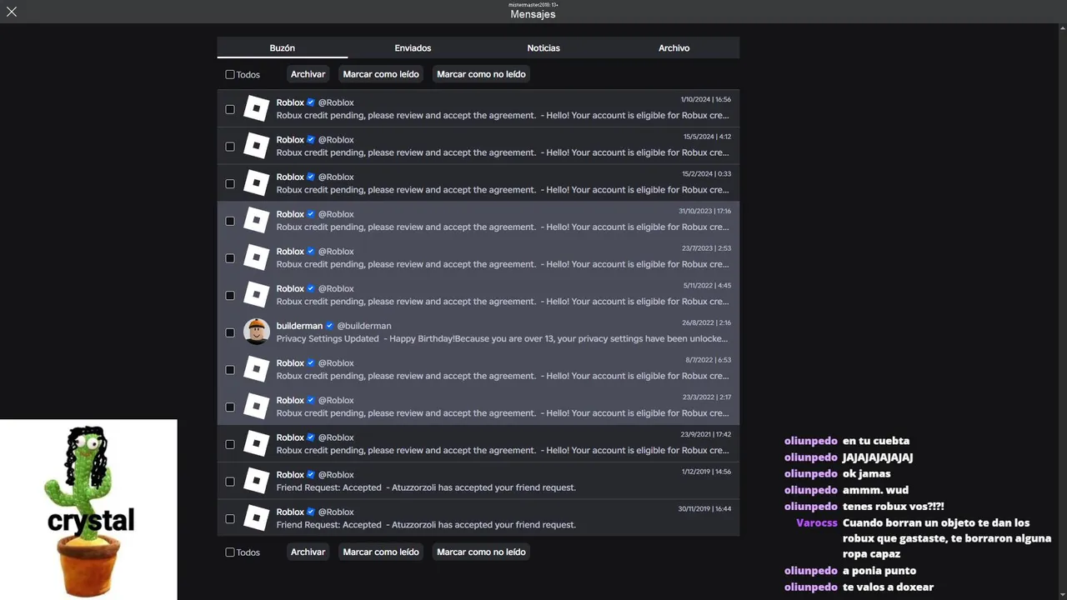Click the @builderman username

point(363,326)
